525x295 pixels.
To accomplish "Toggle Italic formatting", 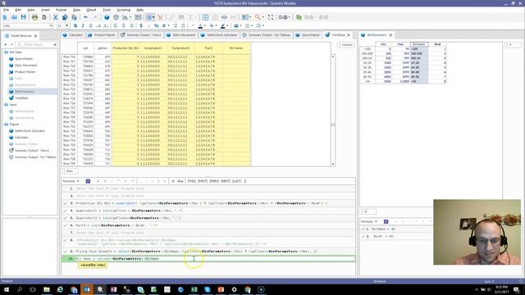I will tap(83, 25).
